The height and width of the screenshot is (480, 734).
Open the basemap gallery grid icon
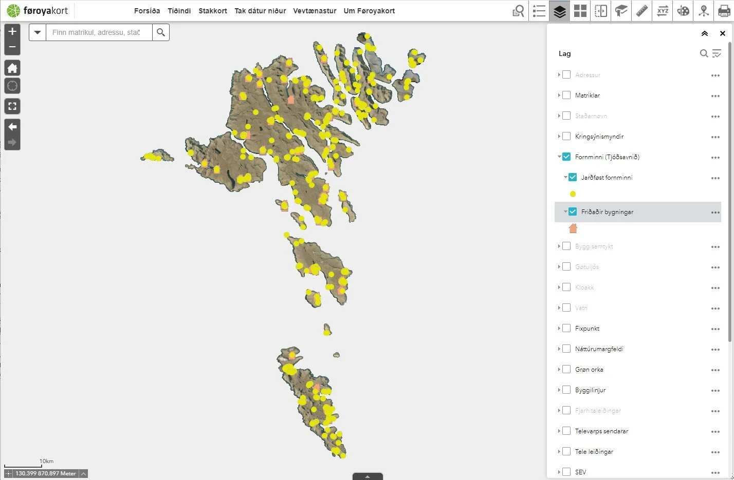coord(580,11)
